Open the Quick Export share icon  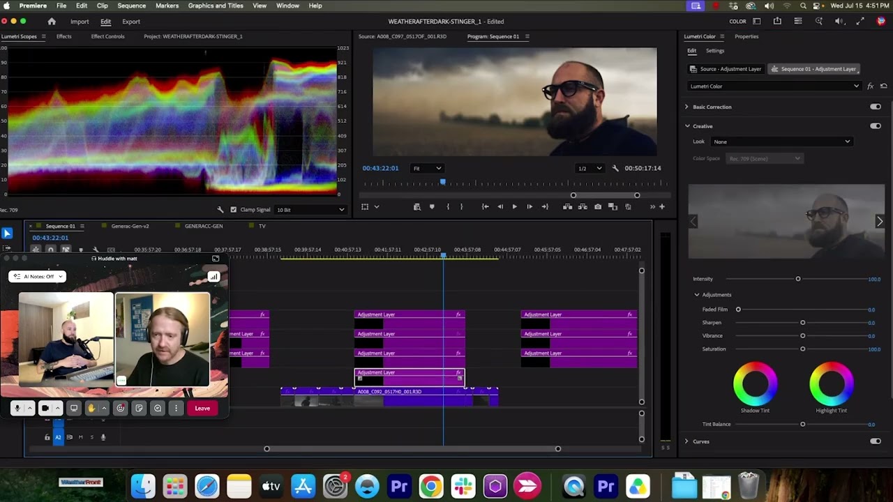click(x=777, y=22)
